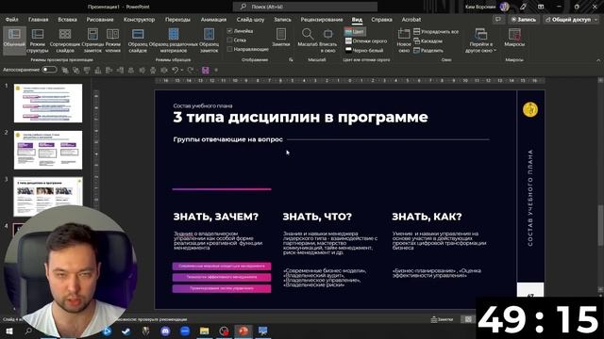Open the Отображение group dialog launcher

[x=291, y=60]
